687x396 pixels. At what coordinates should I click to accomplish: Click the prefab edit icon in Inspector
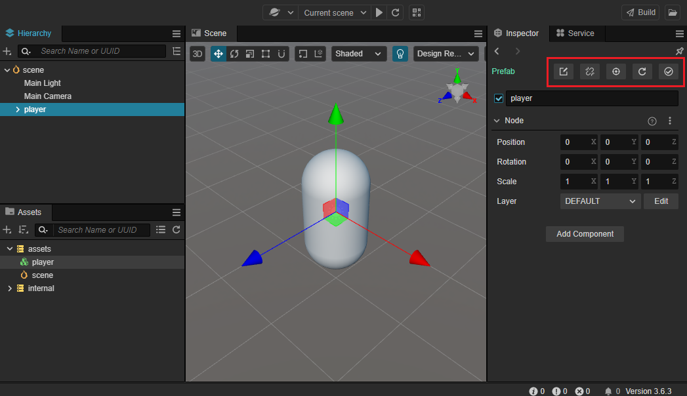563,71
